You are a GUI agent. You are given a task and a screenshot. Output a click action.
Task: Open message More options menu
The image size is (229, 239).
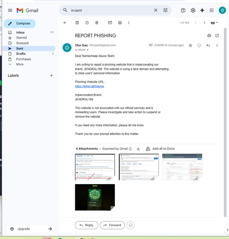[217, 45]
